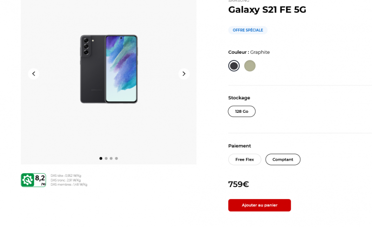This screenshot has width=372, height=227.
Task: Advance to the next phone image
Action: 184,74
